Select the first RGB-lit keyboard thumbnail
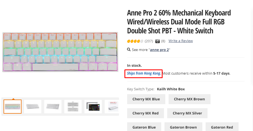 pos(13,107)
